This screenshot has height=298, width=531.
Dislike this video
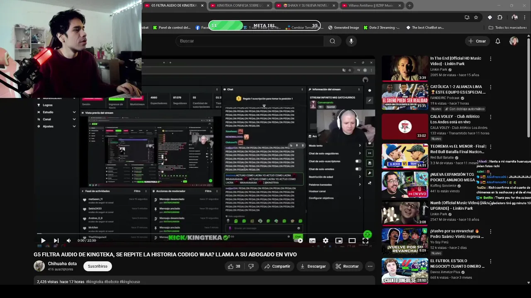(x=251, y=266)
